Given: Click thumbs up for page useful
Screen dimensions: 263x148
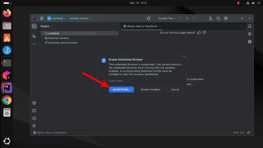Looking at the screenshot, I should point(199,33).
